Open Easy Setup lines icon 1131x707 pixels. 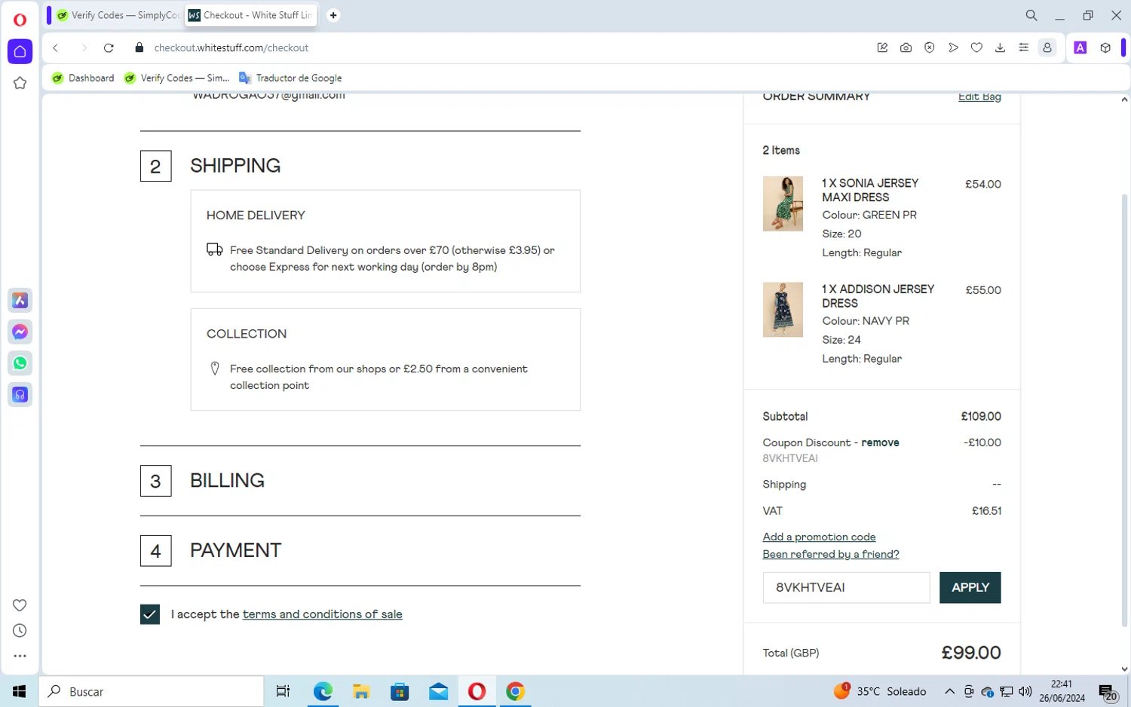point(1024,47)
